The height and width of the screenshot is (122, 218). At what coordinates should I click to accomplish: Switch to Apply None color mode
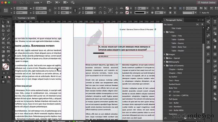pos(9,77)
